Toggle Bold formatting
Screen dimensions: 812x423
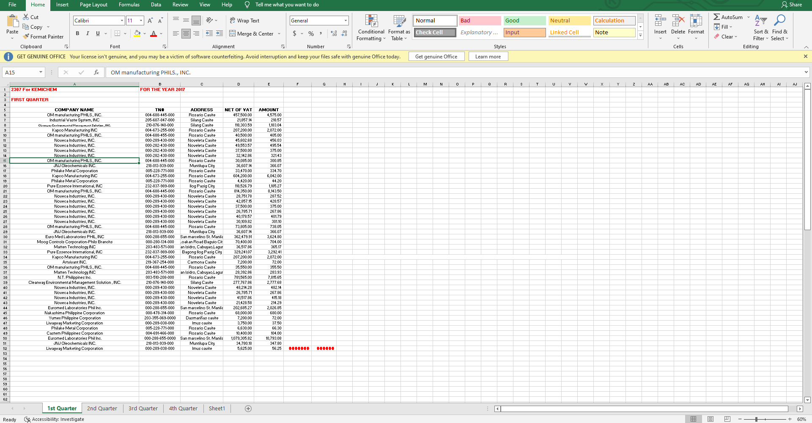pos(77,33)
